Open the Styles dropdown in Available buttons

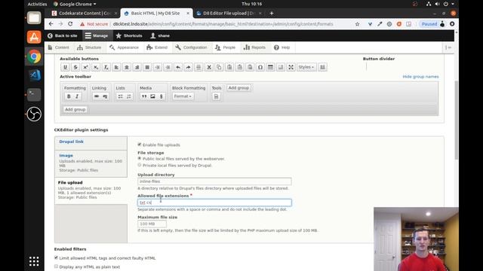(x=306, y=67)
